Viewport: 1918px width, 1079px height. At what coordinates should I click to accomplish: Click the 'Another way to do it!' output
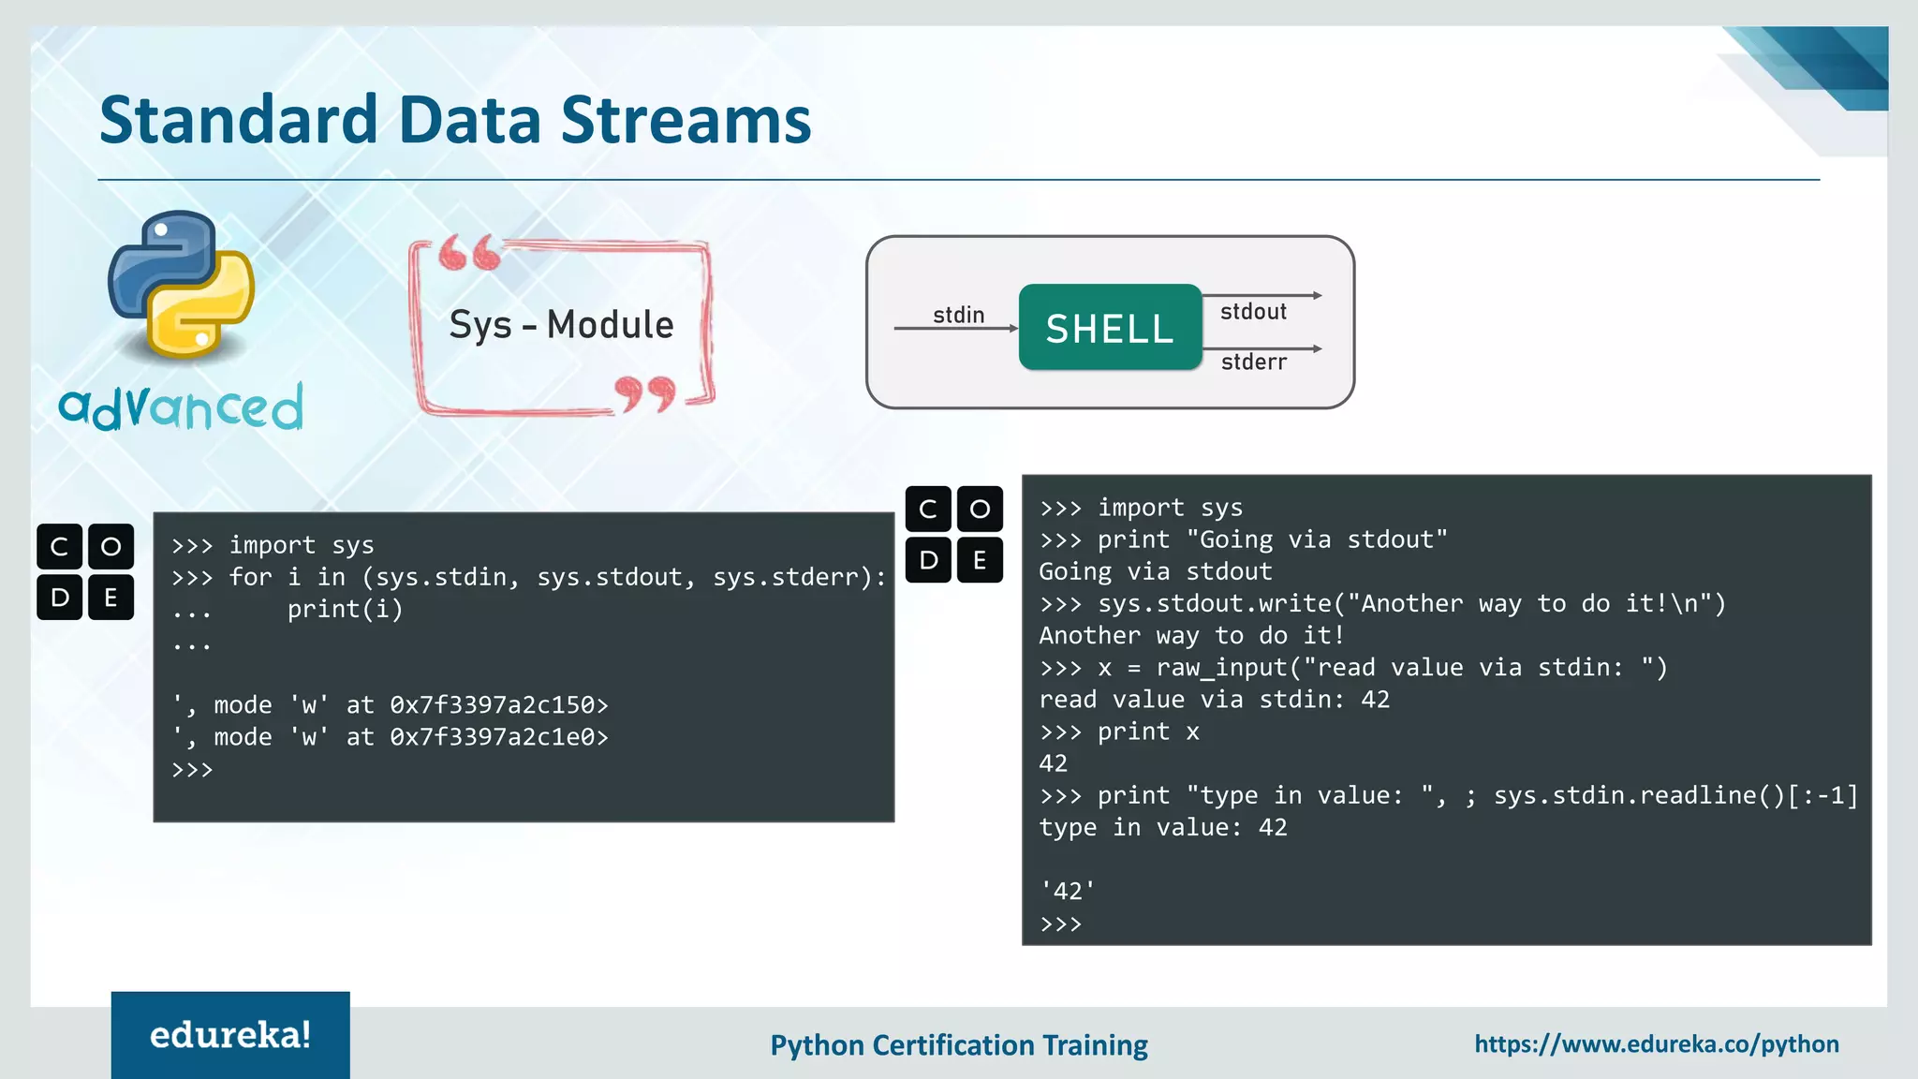pyautogui.click(x=1191, y=635)
